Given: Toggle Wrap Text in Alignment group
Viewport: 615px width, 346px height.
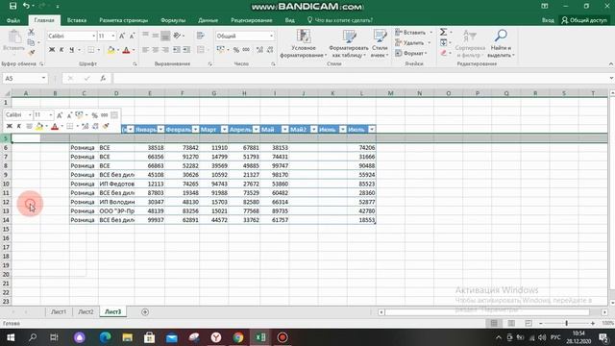Looking at the screenshot, I should [201, 36].
